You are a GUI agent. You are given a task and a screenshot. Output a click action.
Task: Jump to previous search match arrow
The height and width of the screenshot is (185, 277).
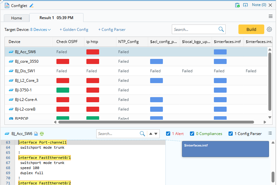[x=151, y=134]
